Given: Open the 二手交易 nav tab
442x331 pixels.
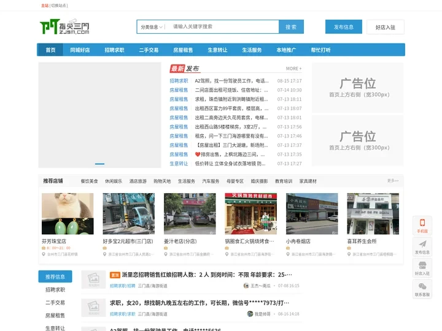Looking at the screenshot, I should [149, 50].
